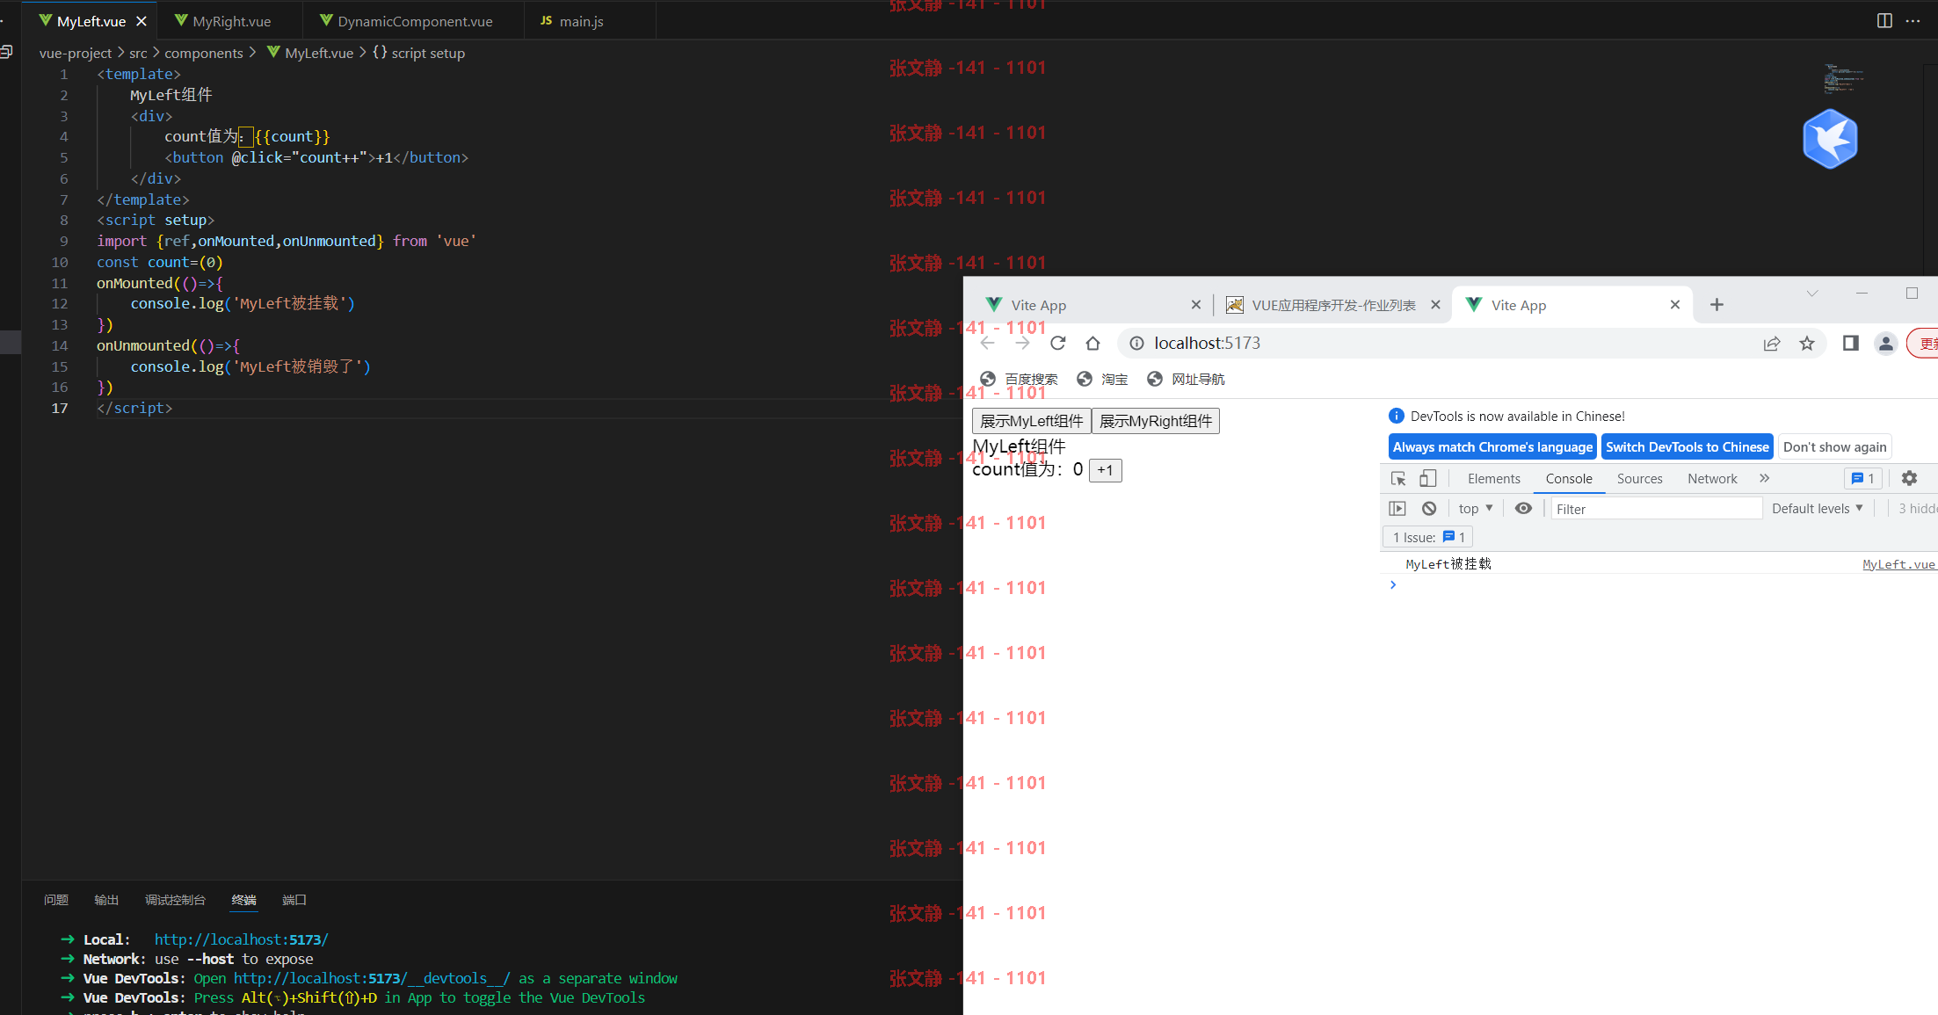This screenshot has height=1015, width=1938.
Task: Select the 终端 panel tab
Action: click(243, 900)
